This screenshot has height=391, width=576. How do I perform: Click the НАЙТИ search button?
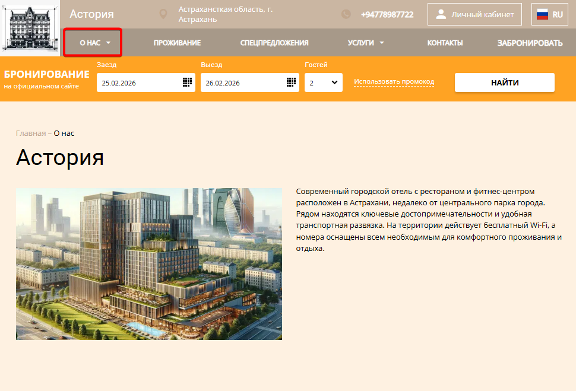coord(504,82)
